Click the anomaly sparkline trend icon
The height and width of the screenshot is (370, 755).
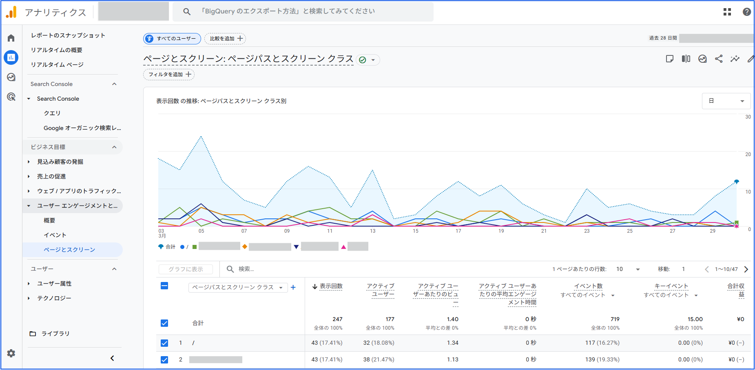(735, 59)
